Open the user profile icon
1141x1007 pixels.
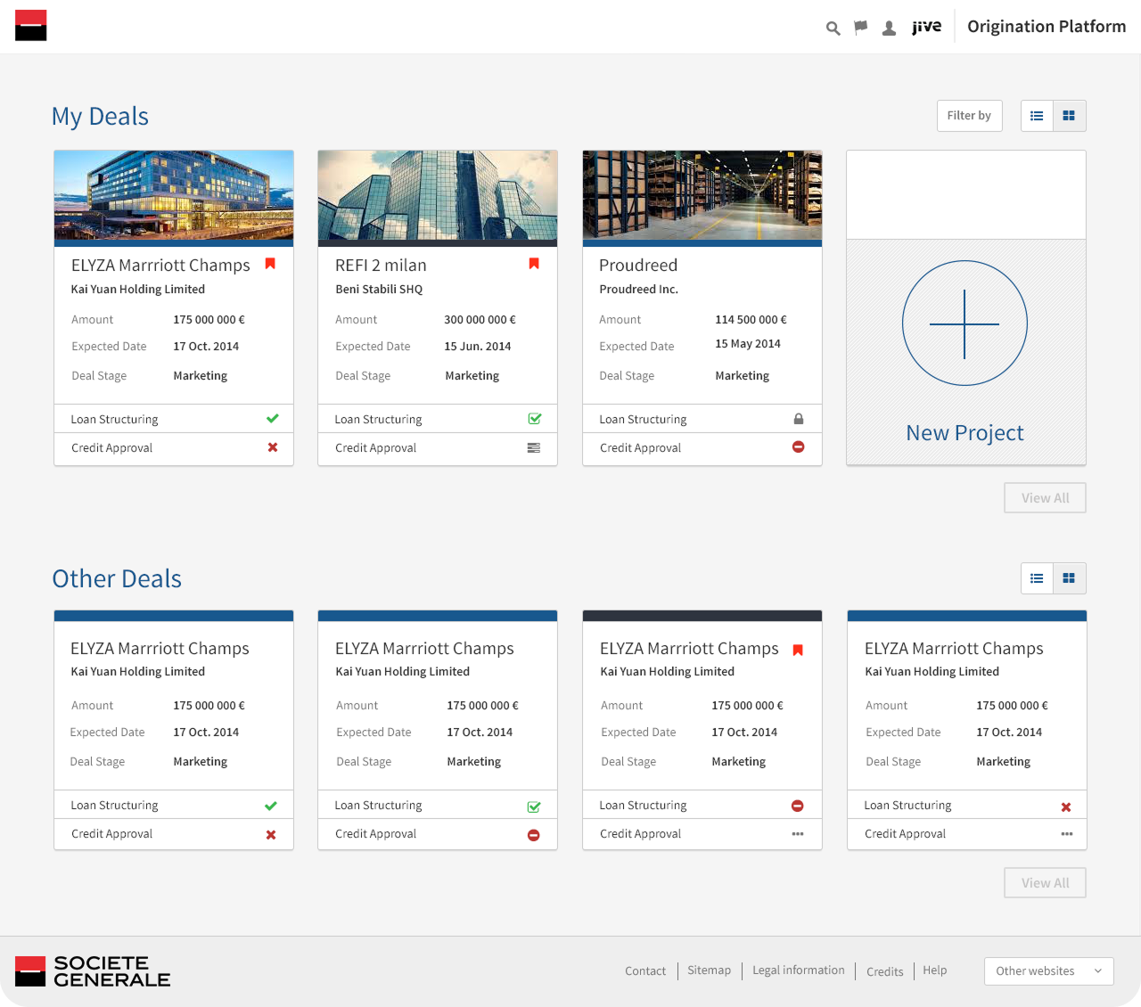click(x=889, y=28)
